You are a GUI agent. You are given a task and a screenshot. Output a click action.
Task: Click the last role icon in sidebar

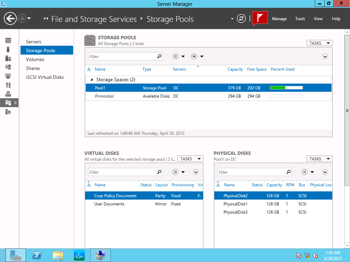click(8, 112)
